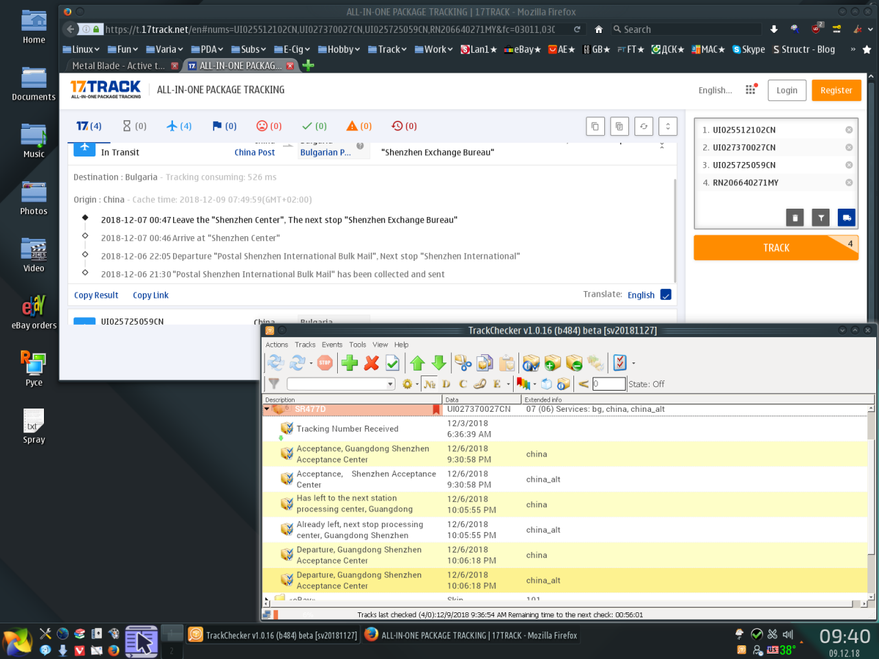Image resolution: width=879 pixels, height=659 pixels.
Task: Open the checklist icon dropdown arrow in TrackChecker
Action: [x=633, y=363]
